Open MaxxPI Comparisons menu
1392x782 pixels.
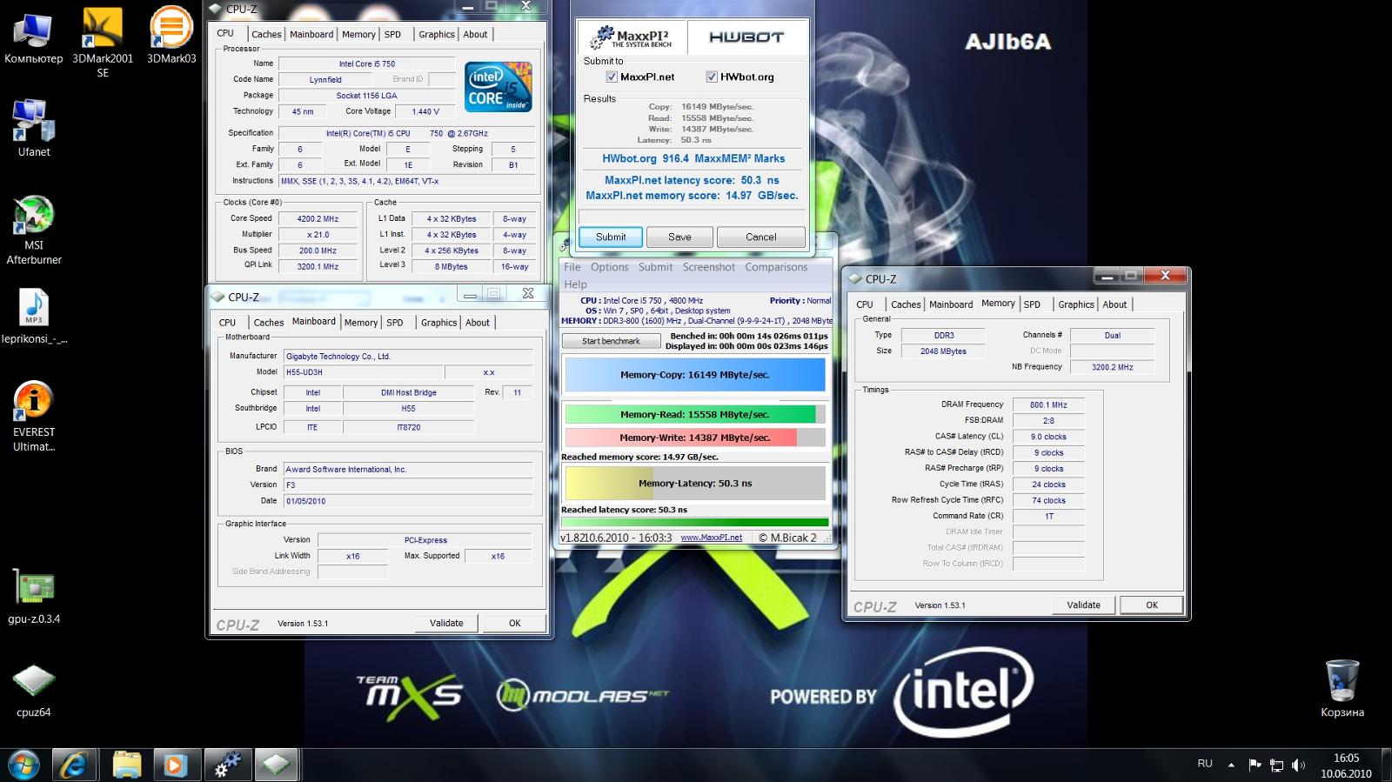pos(776,267)
